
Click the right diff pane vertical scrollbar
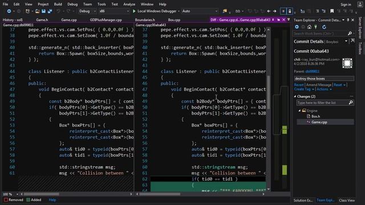tap(269, 109)
